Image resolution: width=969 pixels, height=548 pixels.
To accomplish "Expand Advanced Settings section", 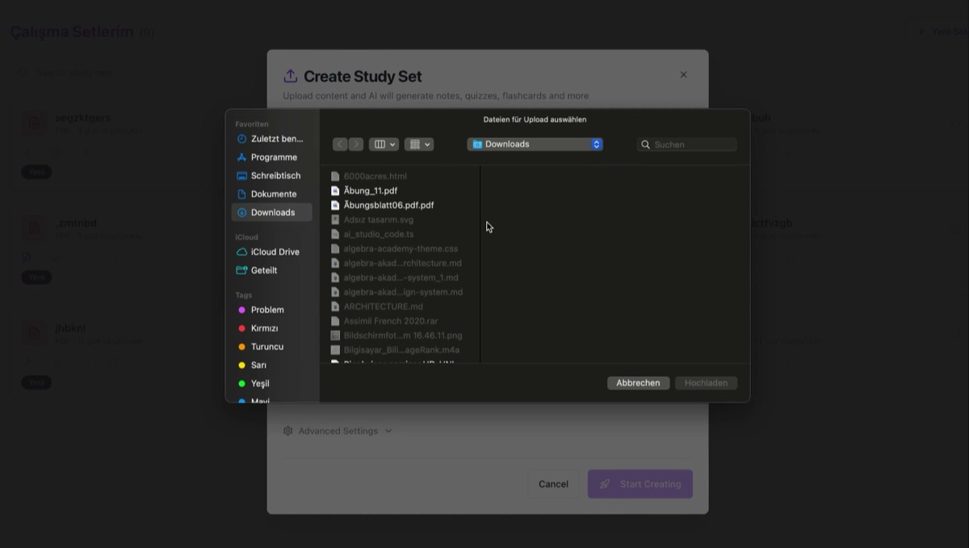I will (x=338, y=431).
